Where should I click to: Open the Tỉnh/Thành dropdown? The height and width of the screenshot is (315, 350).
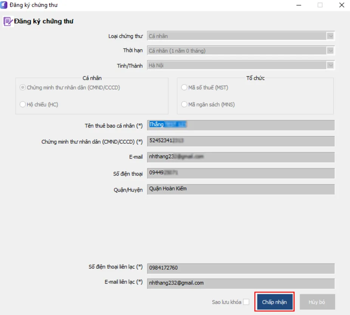pyautogui.click(x=330, y=65)
